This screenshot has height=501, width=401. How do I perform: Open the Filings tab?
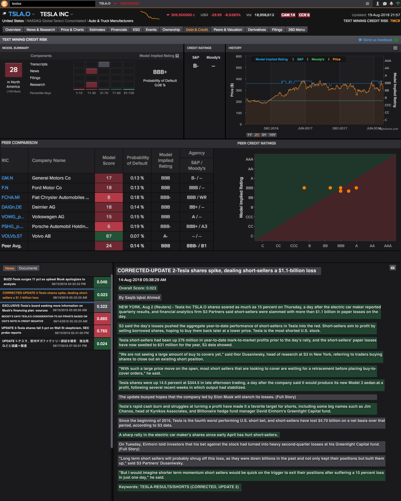tap(277, 30)
